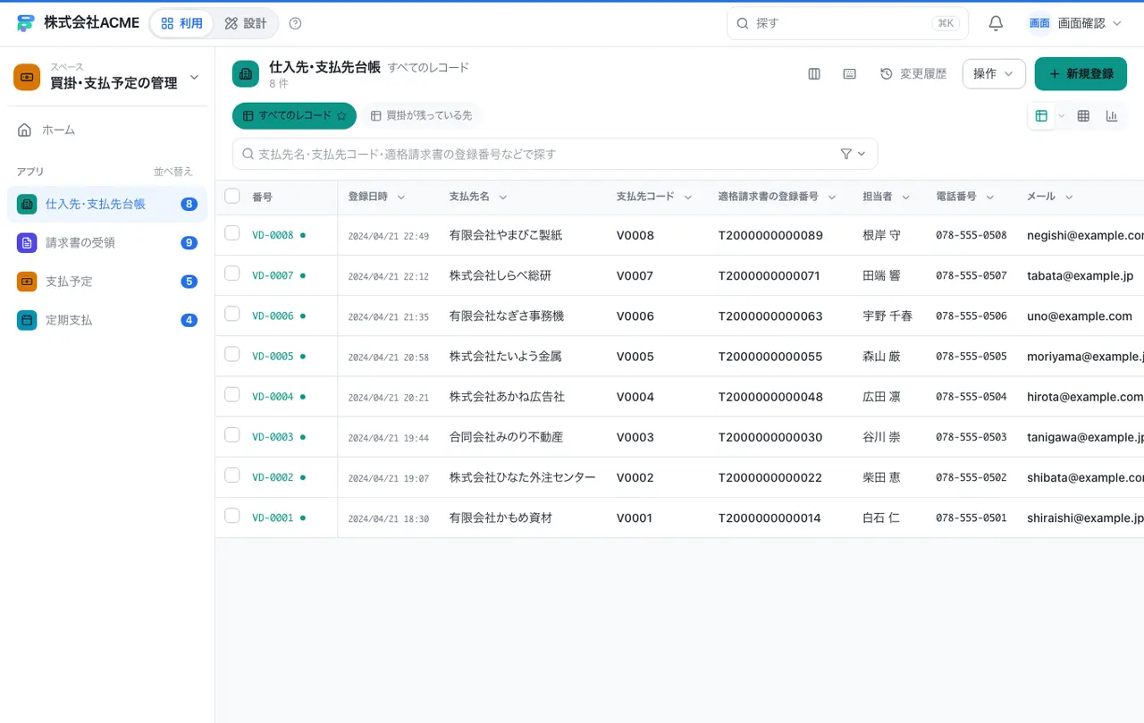Click the tabata@example.jp email cell
Viewport: 1144px width, 723px height.
(1081, 276)
